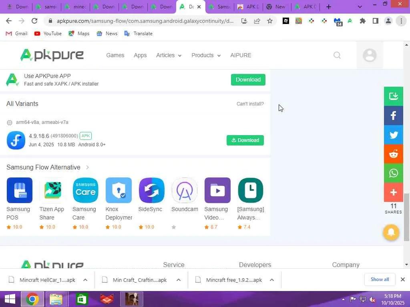Open the Knox Deployment app icon
Image resolution: width=410 pixels, height=307 pixels.
tap(119, 190)
